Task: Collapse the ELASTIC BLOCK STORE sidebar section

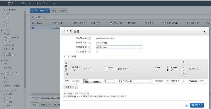Action: (x=2, y=73)
